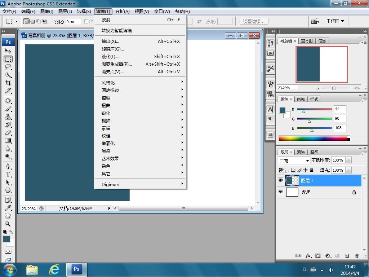Select the Gradient tool
Viewport: 369px width, 277px height.
point(8,141)
